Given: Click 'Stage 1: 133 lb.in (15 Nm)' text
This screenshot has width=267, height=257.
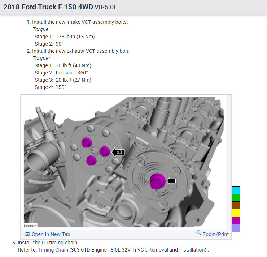Looking at the screenshot, I should tap(65, 37).
